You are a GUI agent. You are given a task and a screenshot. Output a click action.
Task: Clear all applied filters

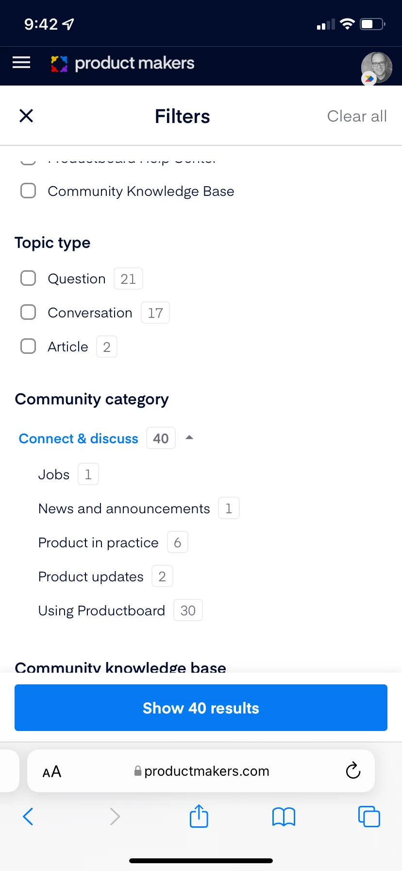[x=357, y=116]
